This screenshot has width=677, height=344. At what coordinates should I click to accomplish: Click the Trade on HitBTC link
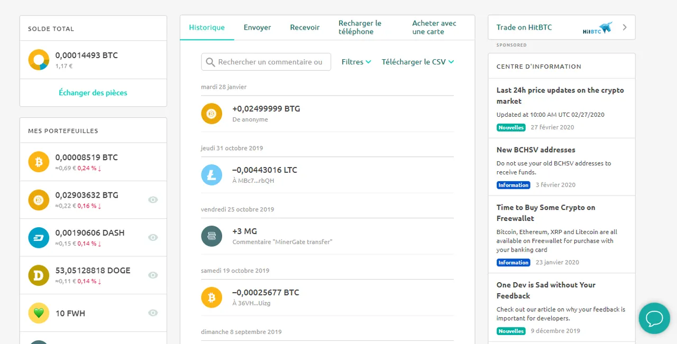coord(524,27)
